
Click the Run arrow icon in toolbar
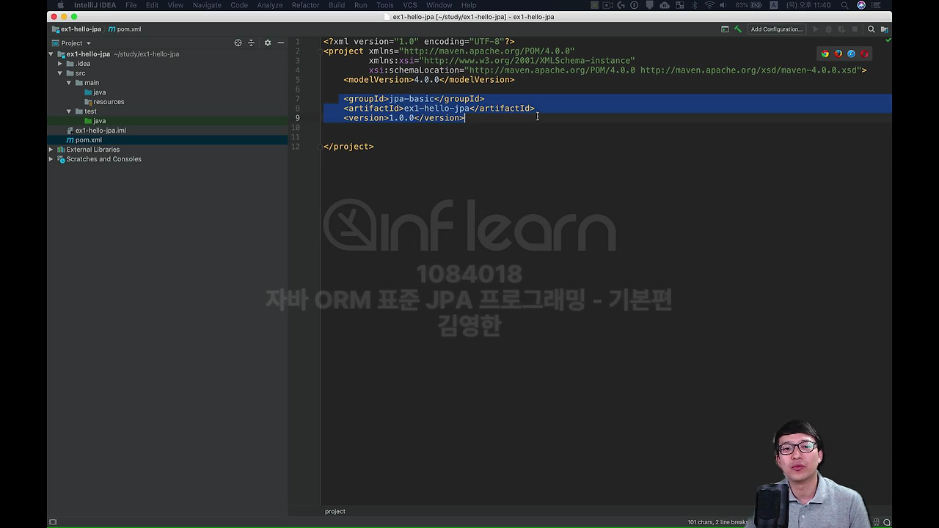point(816,29)
